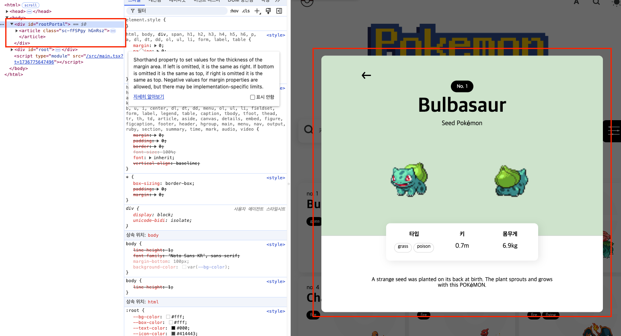
Task: Click the grass type tag in modal
Action: pyautogui.click(x=403, y=247)
